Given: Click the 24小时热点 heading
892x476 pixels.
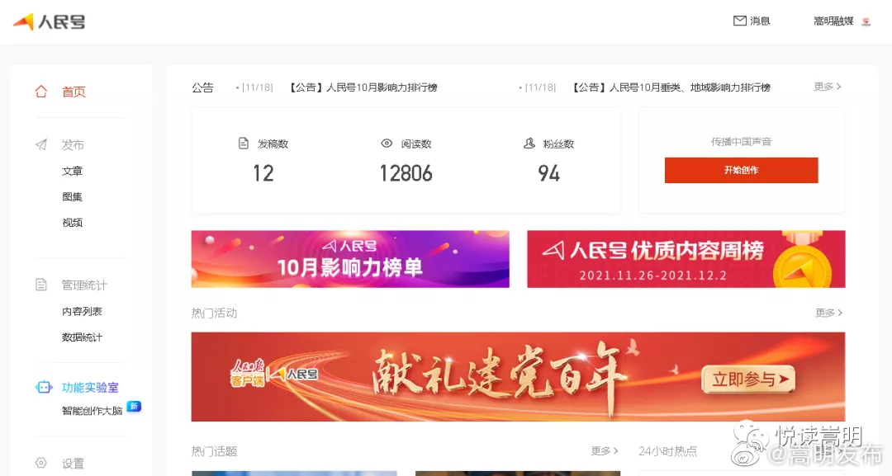Looking at the screenshot, I should (x=668, y=451).
